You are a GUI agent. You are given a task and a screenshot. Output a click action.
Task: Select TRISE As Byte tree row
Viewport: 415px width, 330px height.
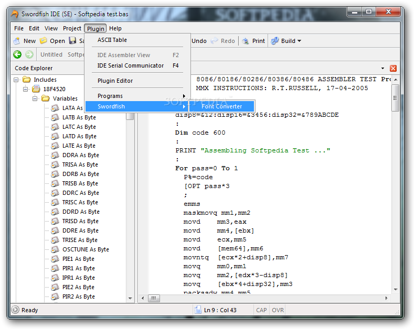[80, 240]
